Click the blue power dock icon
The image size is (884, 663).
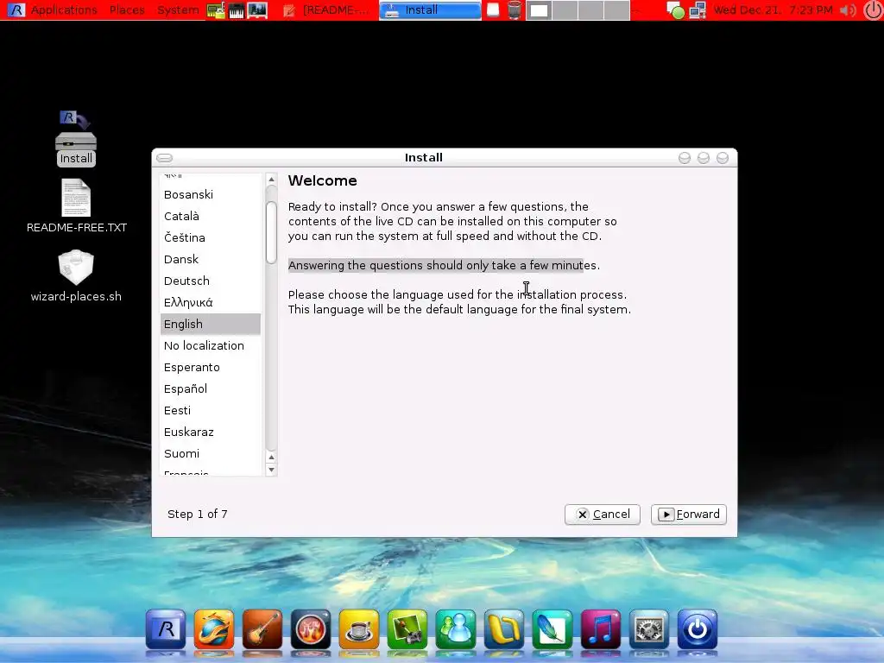coord(698,629)
